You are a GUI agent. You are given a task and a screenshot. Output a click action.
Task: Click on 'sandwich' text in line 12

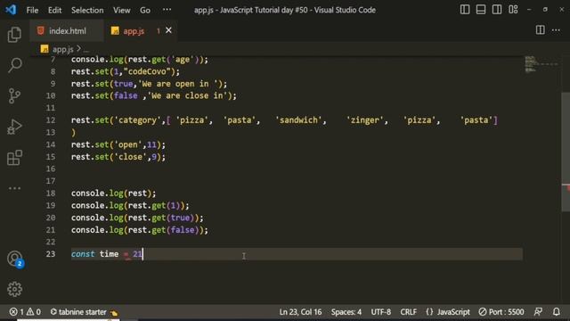[298, 120]
